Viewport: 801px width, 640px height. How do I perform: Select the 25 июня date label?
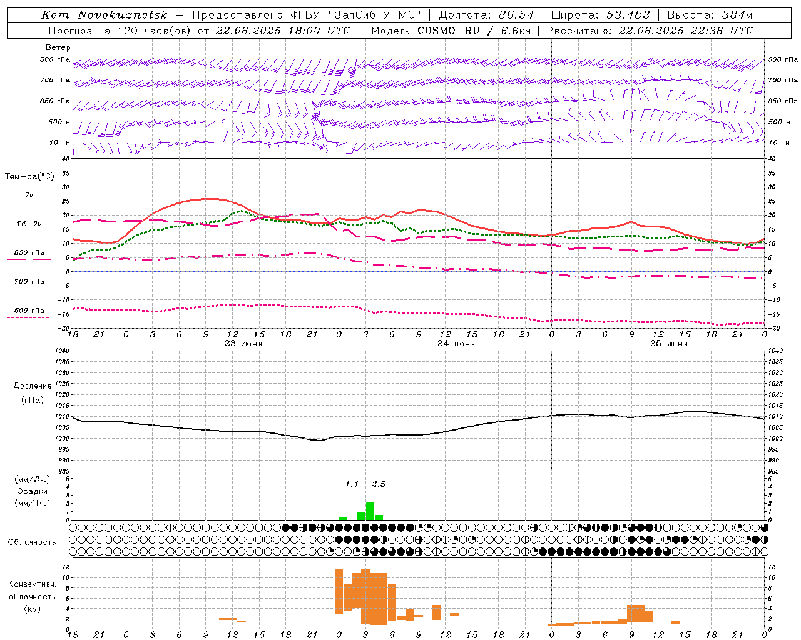click(x=669, y=344)
